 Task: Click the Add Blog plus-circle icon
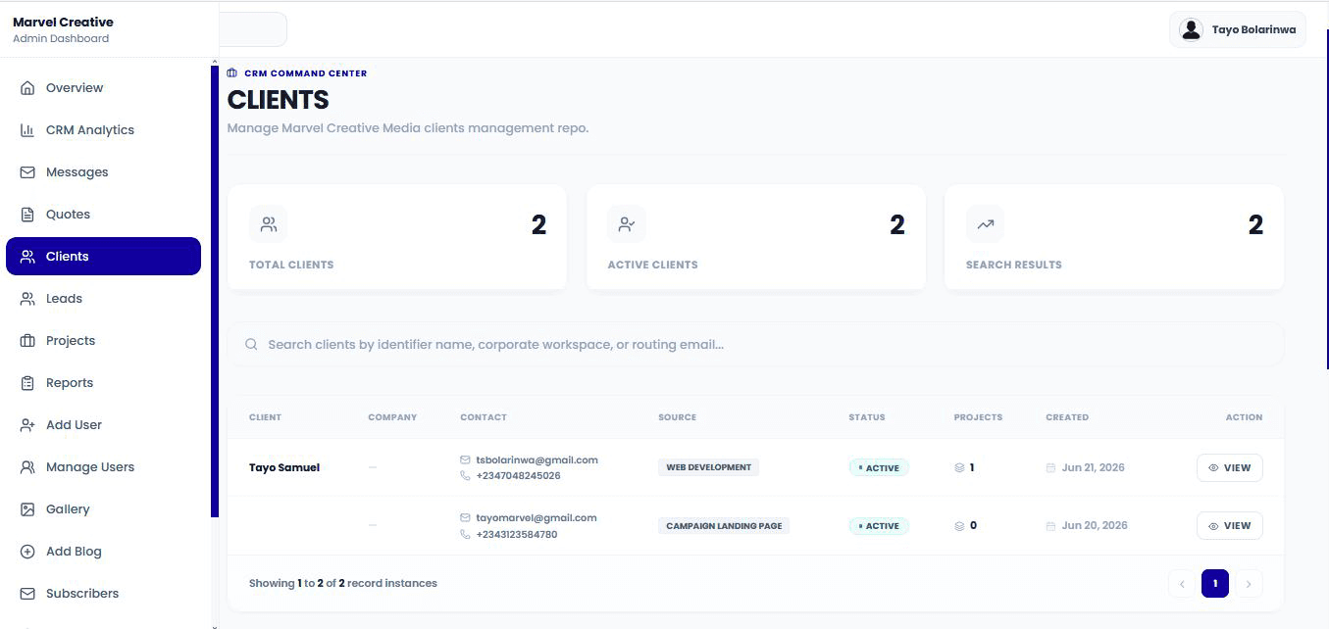27,552
